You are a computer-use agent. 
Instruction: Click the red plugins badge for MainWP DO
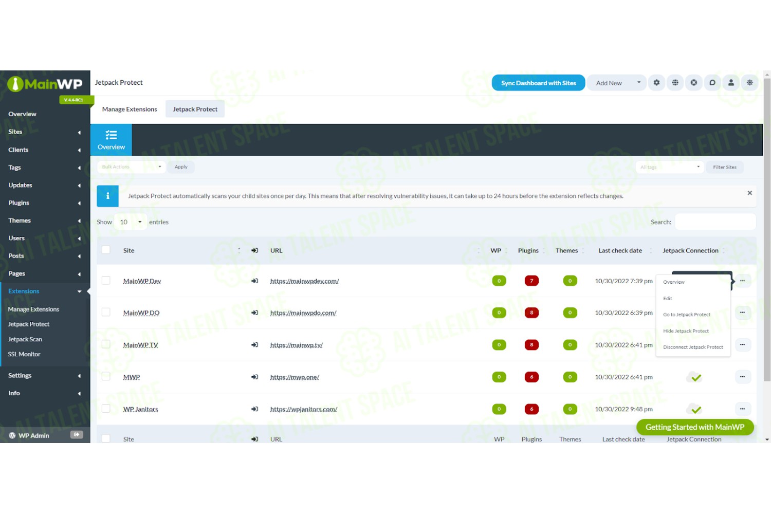[x=531, y=313]
